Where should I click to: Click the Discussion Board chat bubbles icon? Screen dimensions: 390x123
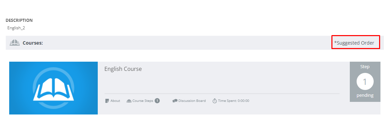[x=175, y=101]
